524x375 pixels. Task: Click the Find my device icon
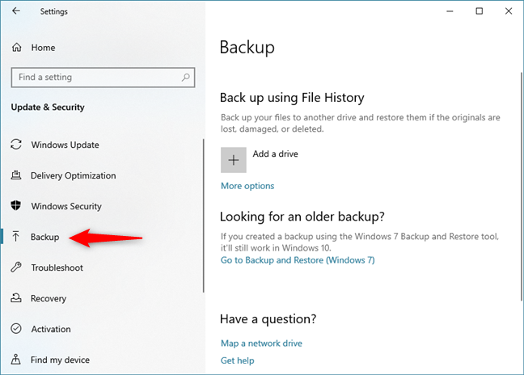click(15, 360)
